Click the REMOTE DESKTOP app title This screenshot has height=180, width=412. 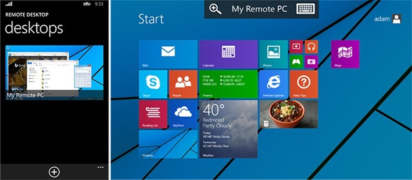pos(27,15)
